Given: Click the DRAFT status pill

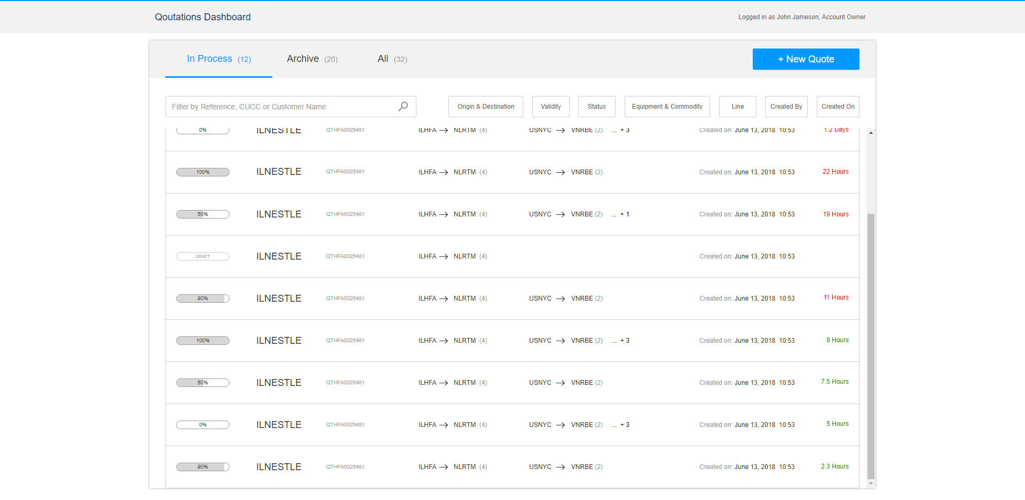Looking at the screenshot, I should [x=203, y=256].
